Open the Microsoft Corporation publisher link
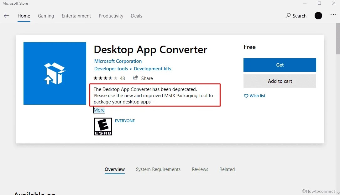The image size is (340, 195). click(118, 61)
